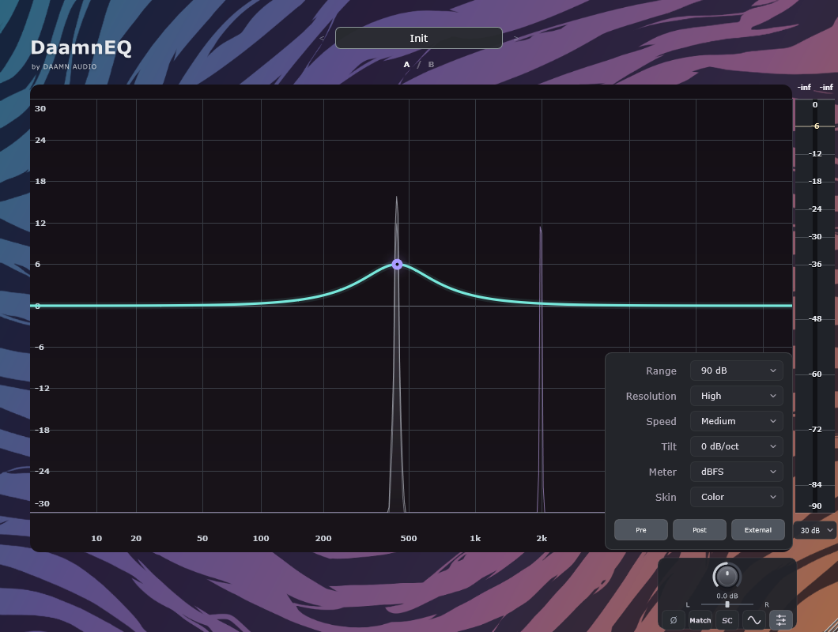Open the Resolution dropdown set to High
Image resolution: width=838 pixels, height=632 pixels.
(737, 396)
